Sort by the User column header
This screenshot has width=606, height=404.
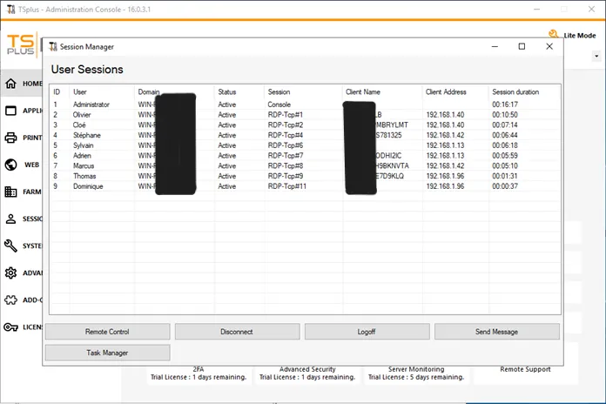80,92
